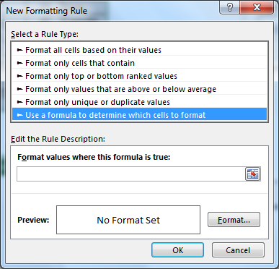279x269 pixels.
Task: Click the collapse dialog range selector icon
Action: click(253, 174)
